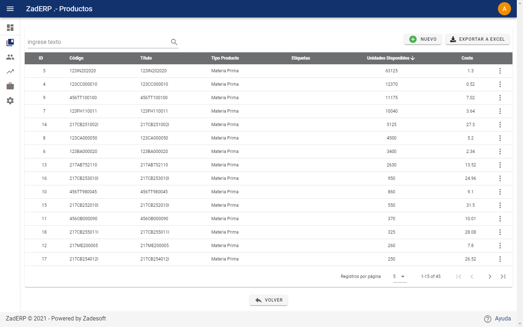Click the VOLVER button
This screenshot has height=327, width=523.
[x=268, y=300]
